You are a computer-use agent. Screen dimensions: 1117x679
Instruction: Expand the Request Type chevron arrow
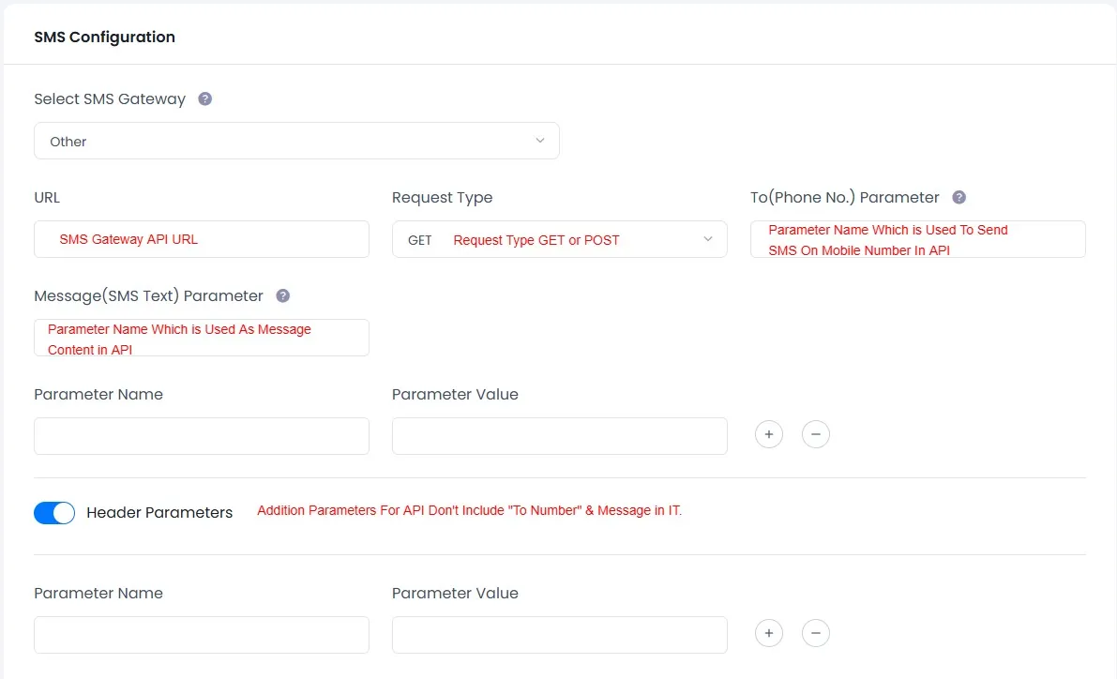pyautogui.click(x=708, y=239)
